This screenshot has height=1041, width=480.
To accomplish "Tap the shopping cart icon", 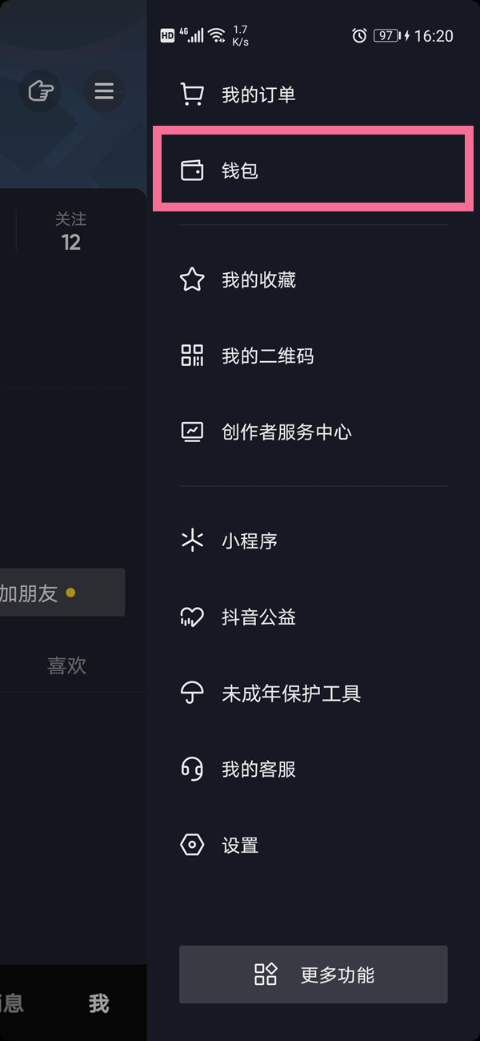I will pos(192,94).
